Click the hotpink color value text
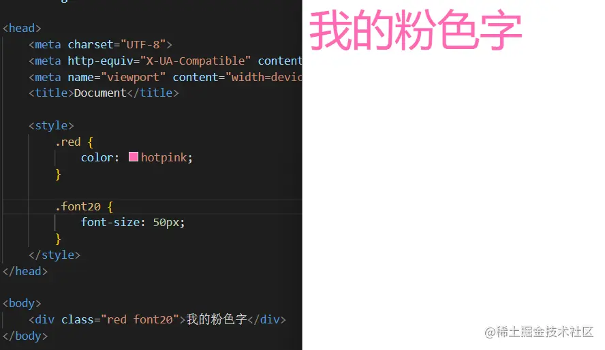 click(x=164, y=157)
